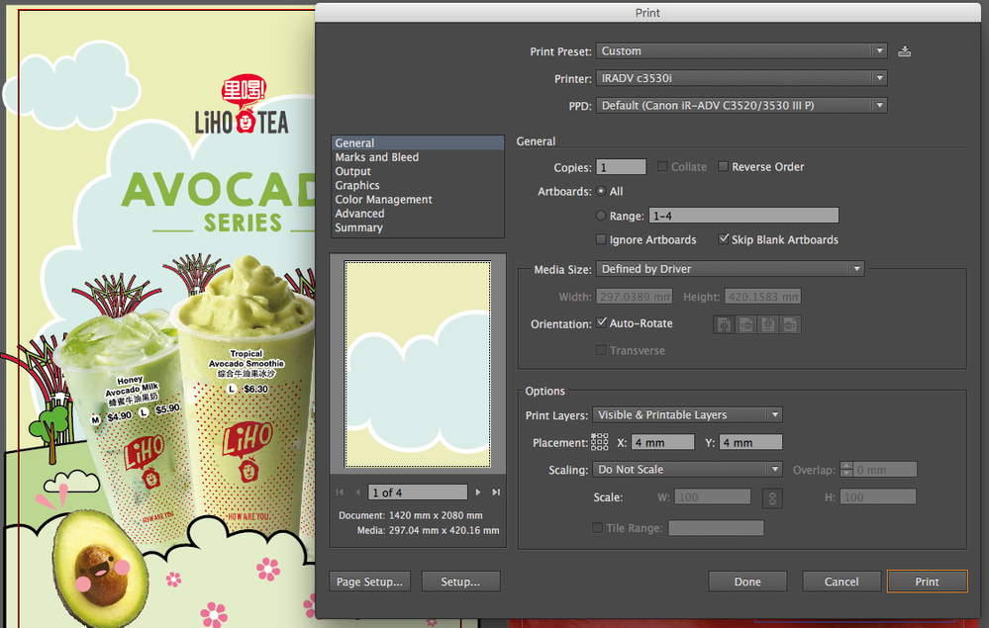Go to the next artboard preview
The image size is (989, 628).
[478, 492]
